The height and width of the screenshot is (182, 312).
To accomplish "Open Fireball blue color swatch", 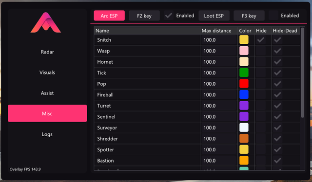I will tap(244, 94).
